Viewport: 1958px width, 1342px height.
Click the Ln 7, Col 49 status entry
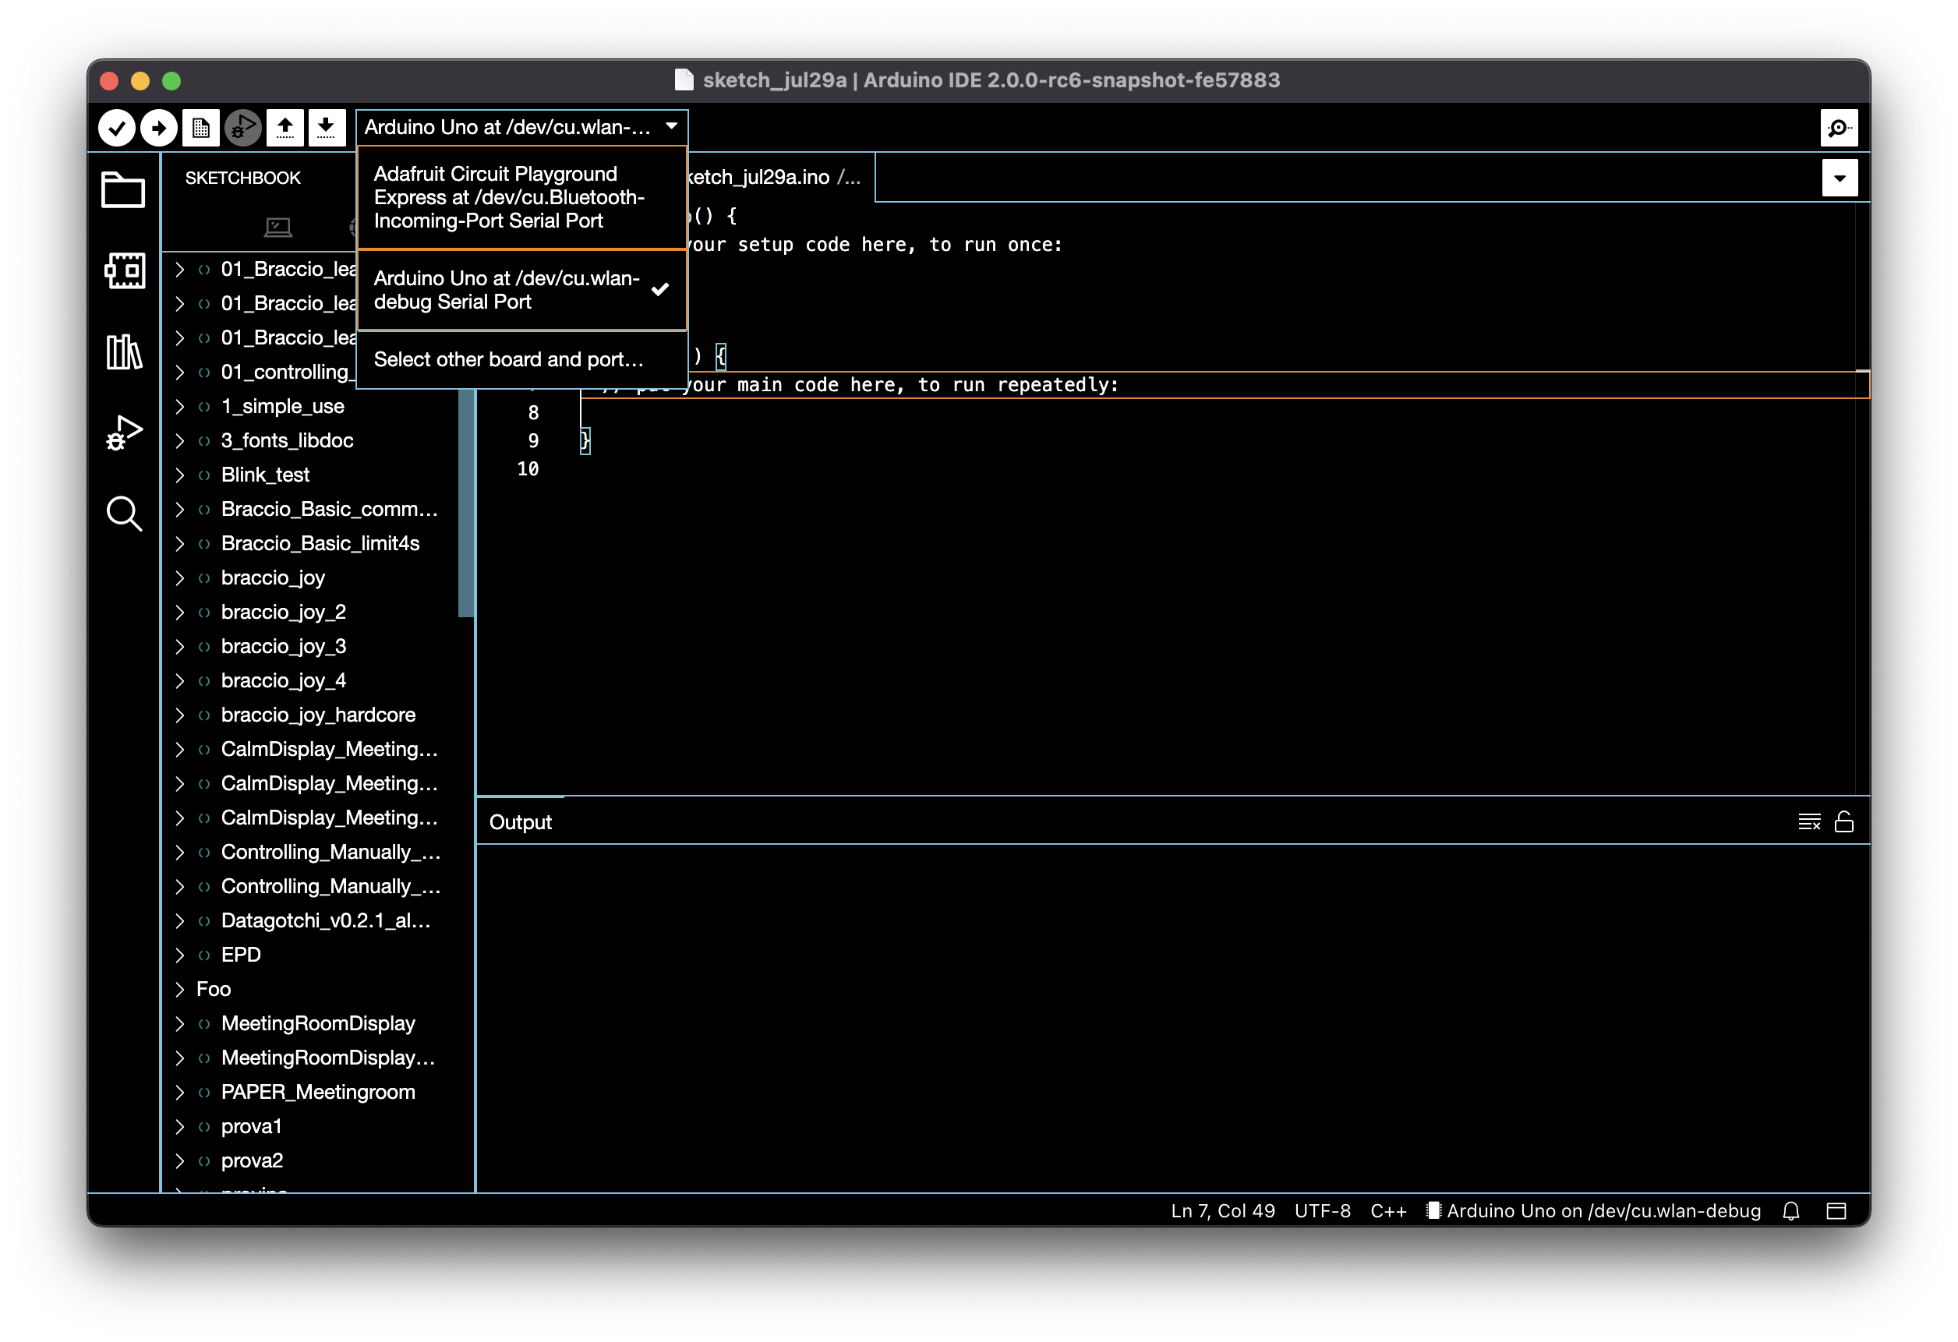(x=1222, y=1211)
